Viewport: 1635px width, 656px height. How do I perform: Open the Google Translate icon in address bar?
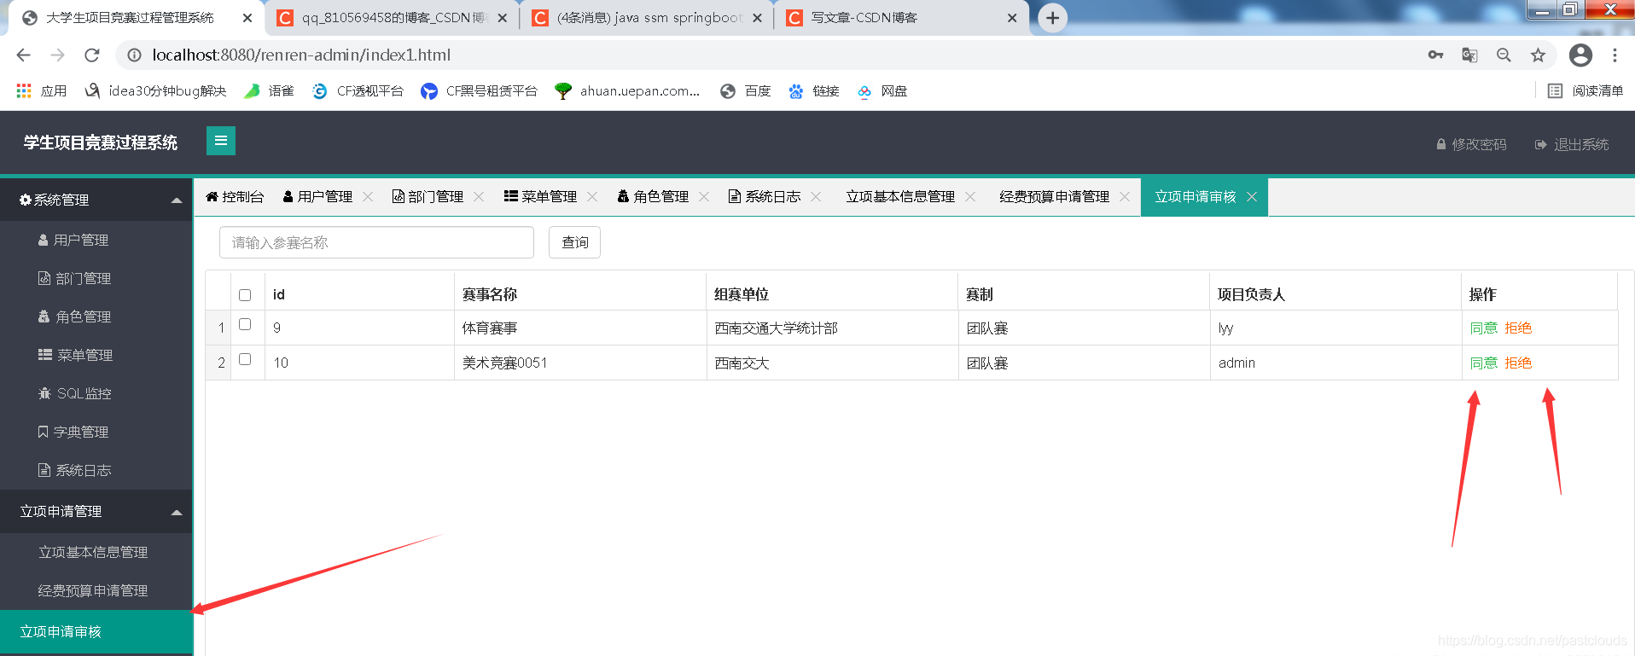tap(1469, 55)
